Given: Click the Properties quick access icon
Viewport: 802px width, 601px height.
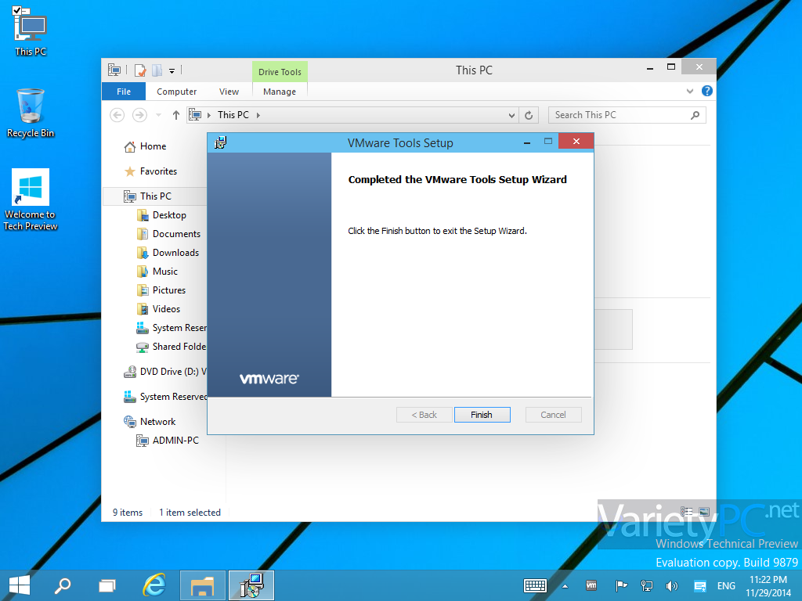Looking at the screenshot, I should 140,70.
